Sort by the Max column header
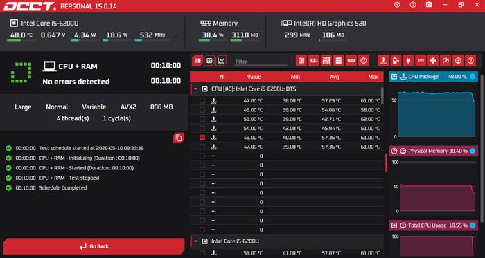Viewport: 485px width, 258px height. click(373, 77)
